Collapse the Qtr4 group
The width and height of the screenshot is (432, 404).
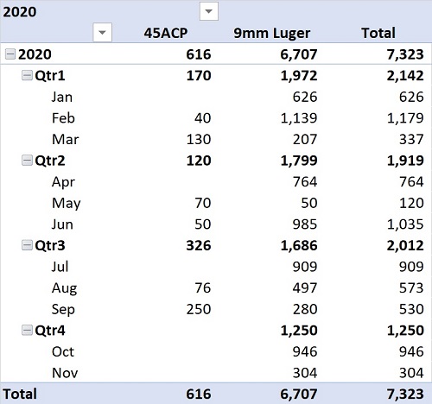27,330
